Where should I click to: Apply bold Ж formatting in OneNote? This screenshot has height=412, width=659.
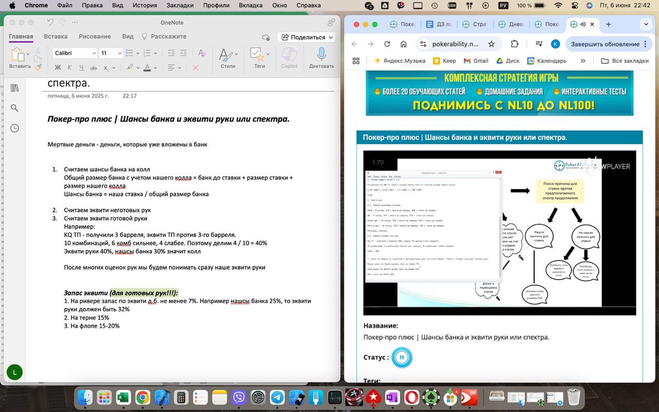coord(58,67)
